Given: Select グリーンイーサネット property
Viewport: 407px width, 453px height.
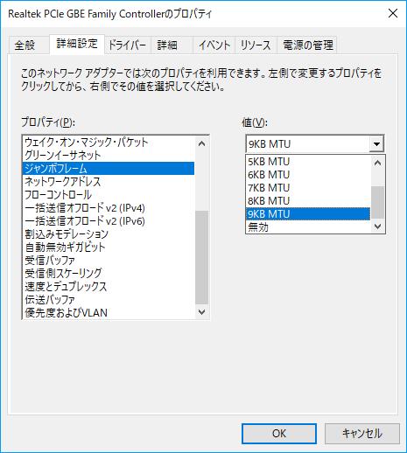Looking at the screenshot, I should pyautogui.click(x=109, y=155).
